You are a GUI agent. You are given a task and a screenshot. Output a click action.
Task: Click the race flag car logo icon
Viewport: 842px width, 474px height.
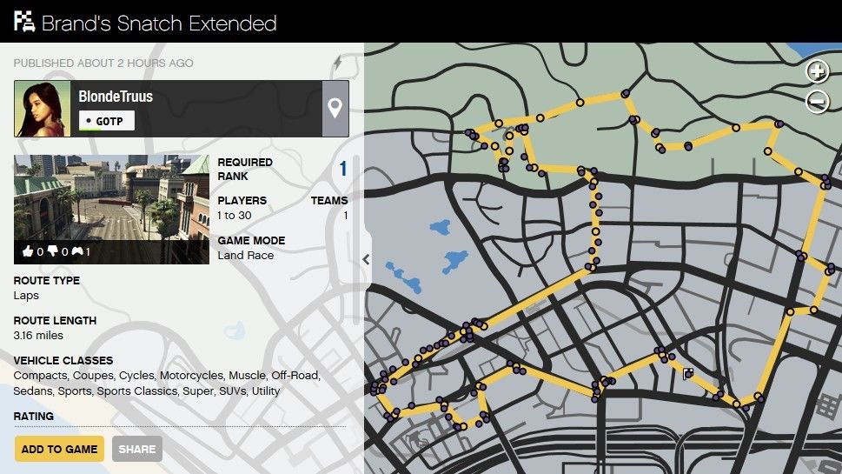(24, 22)
